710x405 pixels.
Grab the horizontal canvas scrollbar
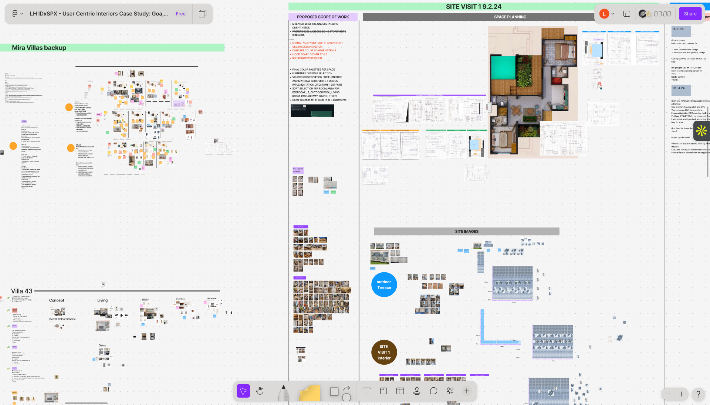86,403
